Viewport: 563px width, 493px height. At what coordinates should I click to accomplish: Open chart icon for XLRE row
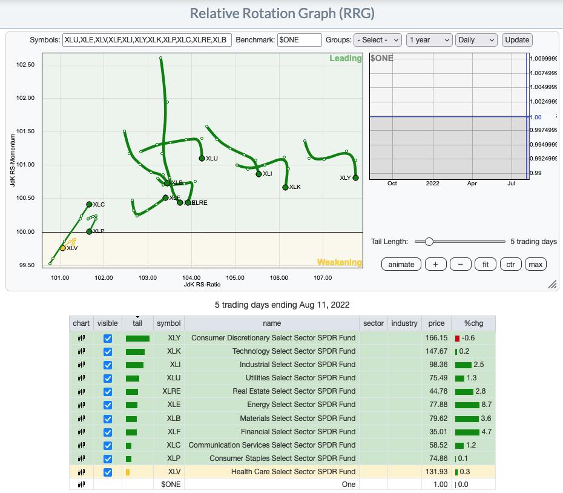click(x=82, y=391)
